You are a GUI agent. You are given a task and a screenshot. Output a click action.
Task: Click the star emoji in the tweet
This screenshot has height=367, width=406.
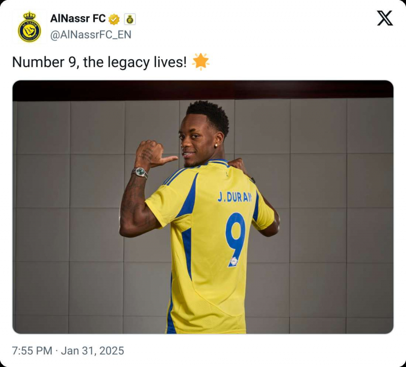(200, 62)
